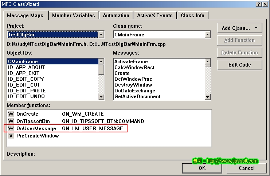Switch to the Member Variables tab
Viewport: 270px width, 176px height.
[x=73, y=15]
